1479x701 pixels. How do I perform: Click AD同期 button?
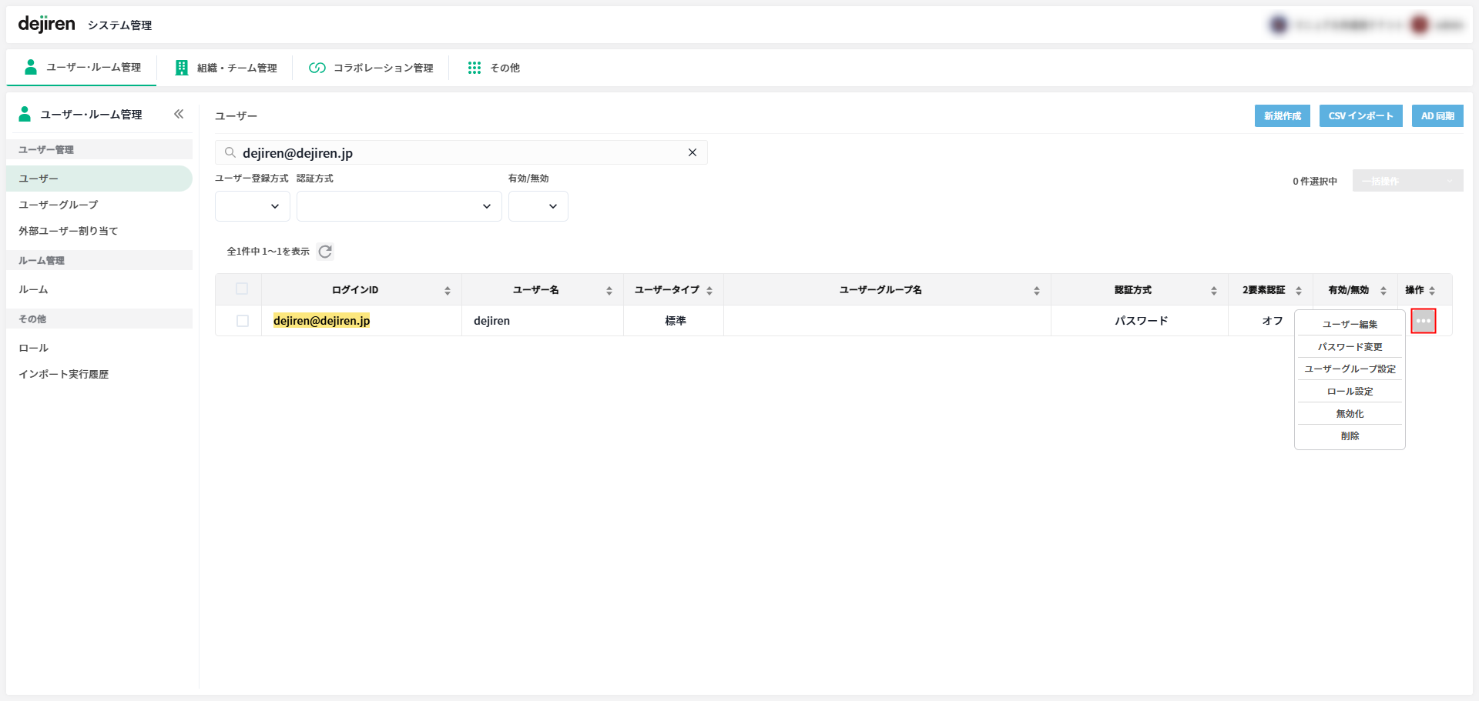click(x=1437, y=116)
